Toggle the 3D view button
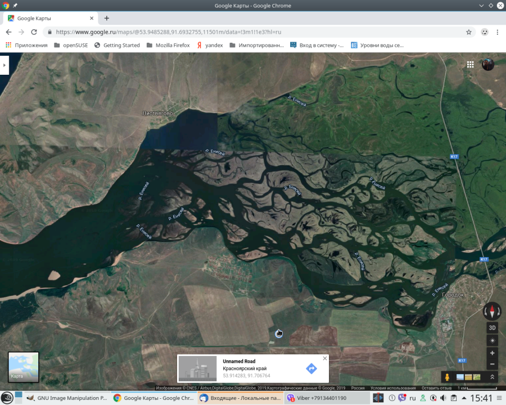Image resolution: width=506 pixels, height=405 pixels. [493, 327]
